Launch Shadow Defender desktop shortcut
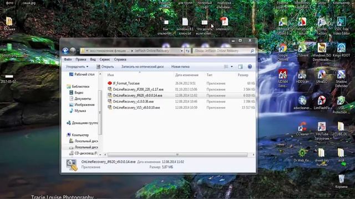 click(341, 78)
